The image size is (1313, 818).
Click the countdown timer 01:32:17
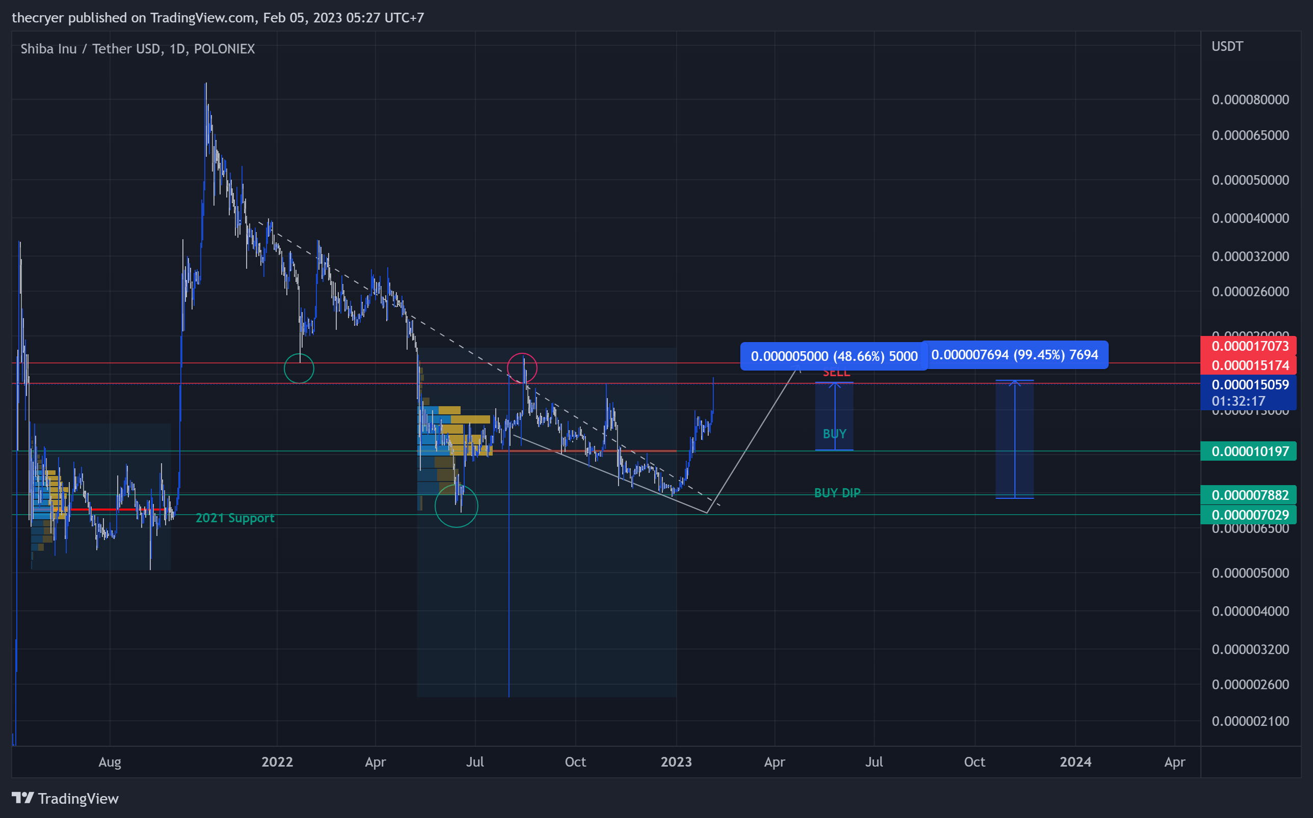(x=1238, y=401)
